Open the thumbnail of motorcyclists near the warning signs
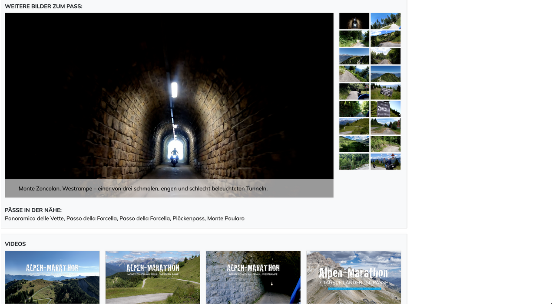The height and width of the screenshot is (304, 556). pos(385,162)
